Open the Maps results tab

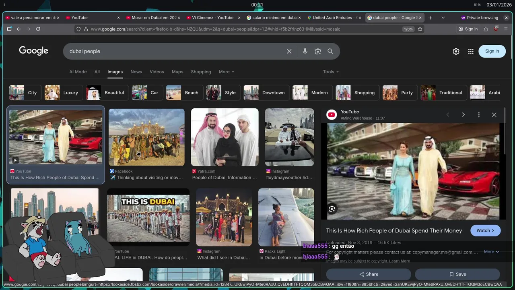[177, 72]
